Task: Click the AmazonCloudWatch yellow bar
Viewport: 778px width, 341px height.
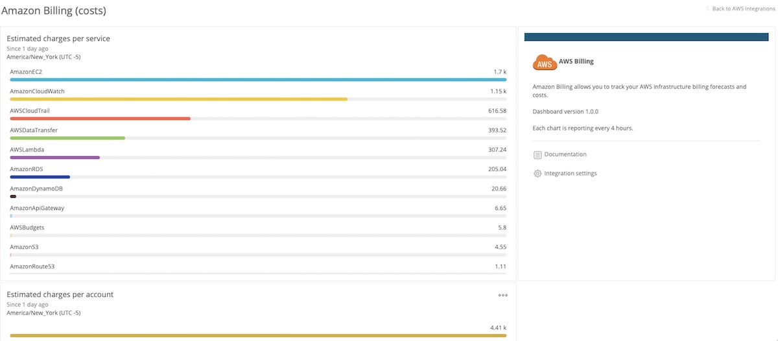Action: [178, 99]
